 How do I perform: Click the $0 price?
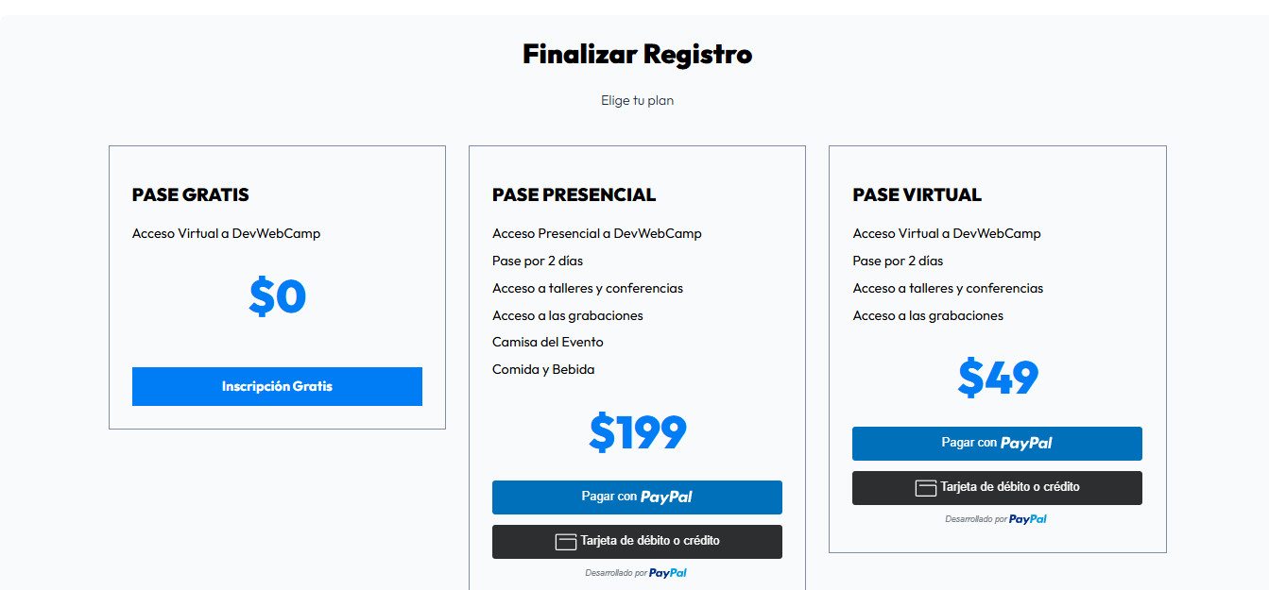(278, 296)
